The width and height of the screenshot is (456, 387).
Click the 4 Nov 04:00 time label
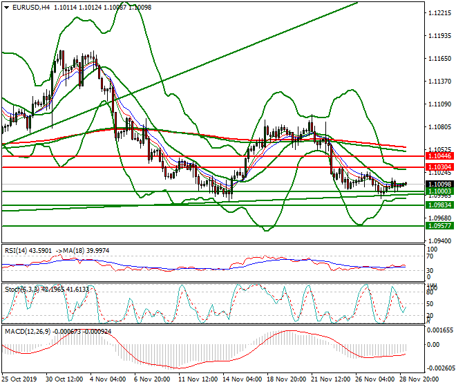tap(108, 379)
